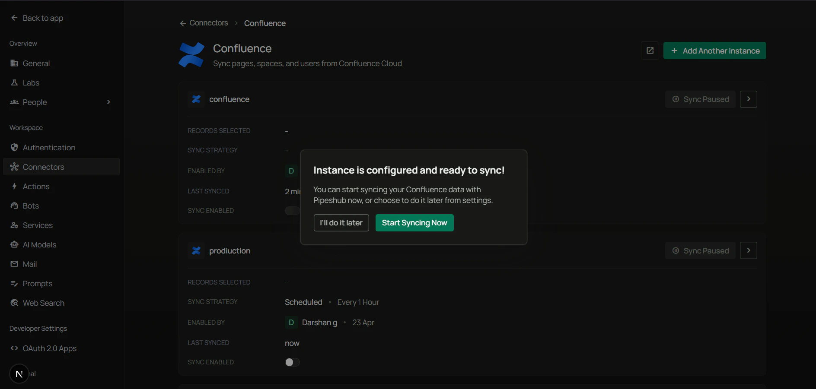Open Services in sidebar
The image size is (816, 389).
[x=61, y=225]
